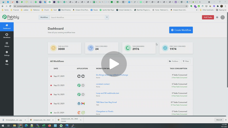Open the apps grid icon

(217, 17)
